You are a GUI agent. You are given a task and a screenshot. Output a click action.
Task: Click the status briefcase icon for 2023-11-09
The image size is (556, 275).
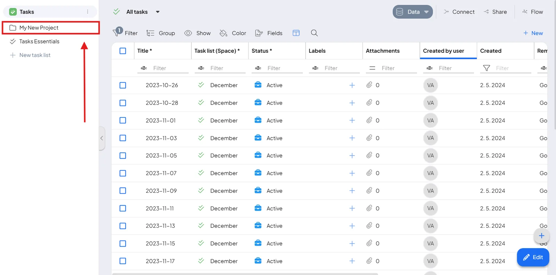pyautogui.click(x=258, y=190)
